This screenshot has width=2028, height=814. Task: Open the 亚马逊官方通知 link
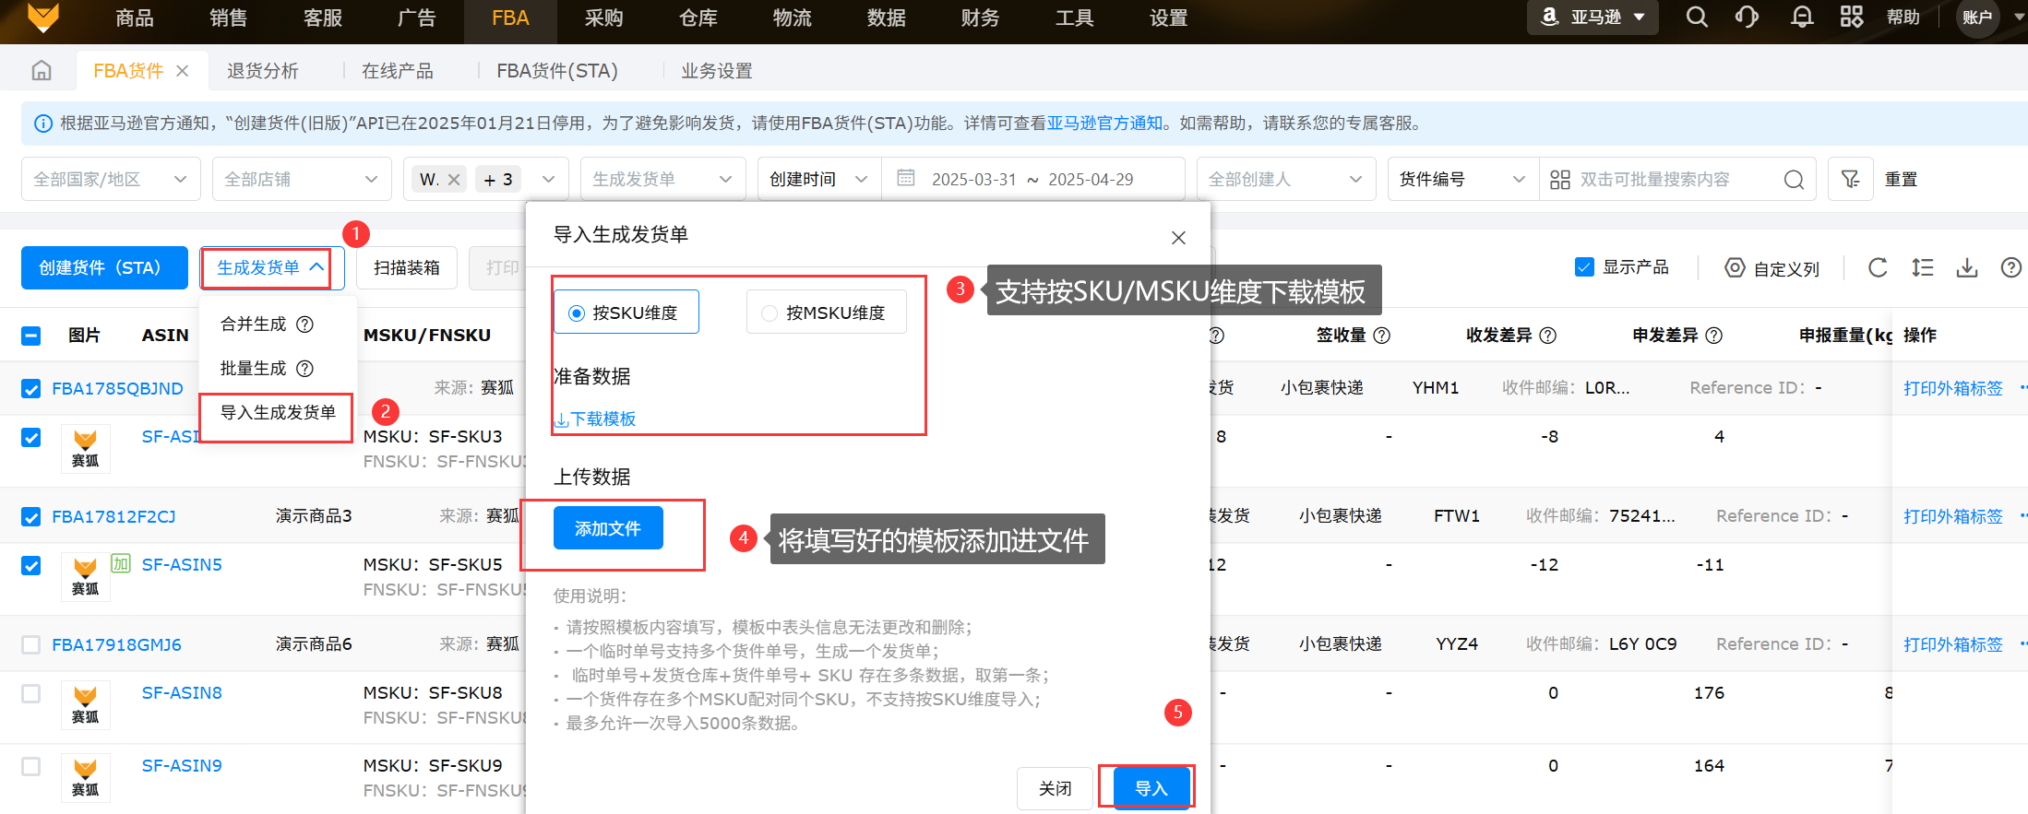[1104, 124]
